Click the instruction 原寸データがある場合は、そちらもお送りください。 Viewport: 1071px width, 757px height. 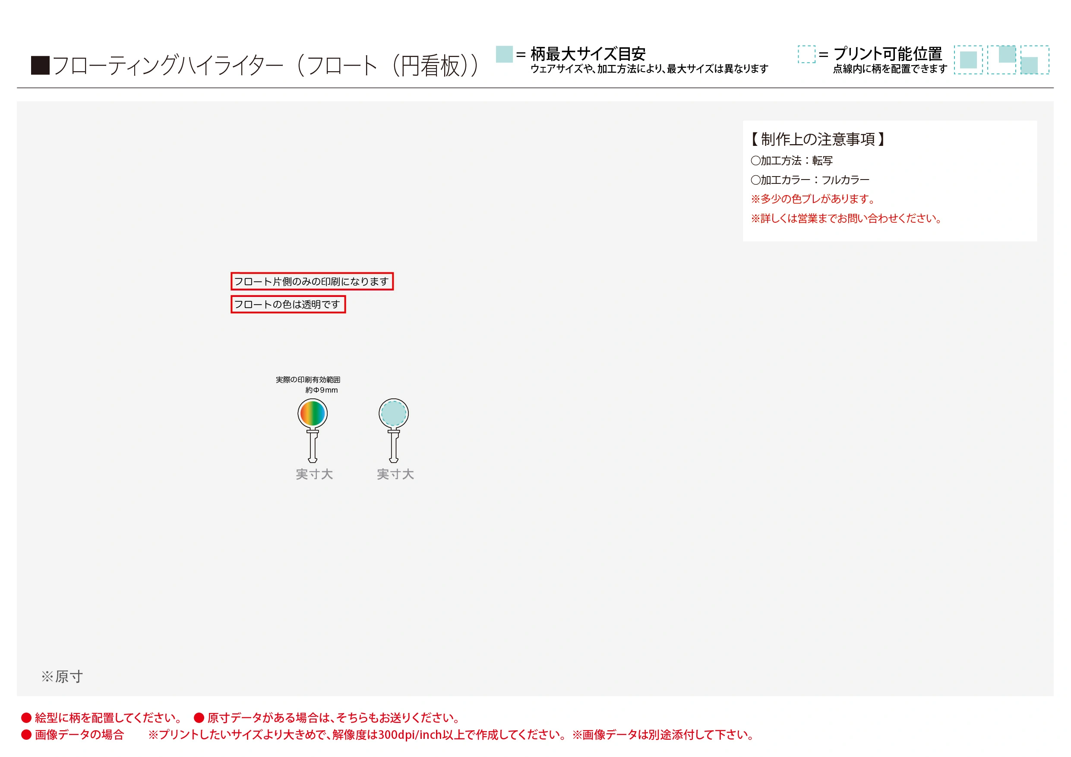(x=335, y=717)
